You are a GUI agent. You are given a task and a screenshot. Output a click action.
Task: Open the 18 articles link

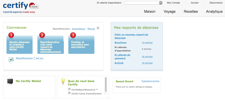pyautogui.click(x=147, y=57)
